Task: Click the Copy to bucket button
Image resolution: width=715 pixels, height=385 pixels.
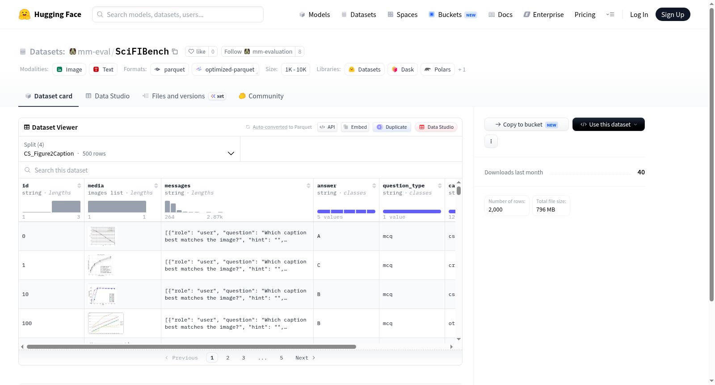Action: click(x=526, y=124)
